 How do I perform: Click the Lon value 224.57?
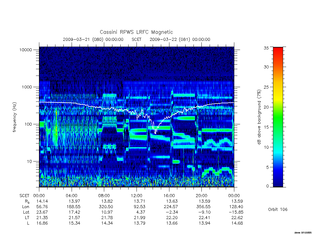(171, 207)
